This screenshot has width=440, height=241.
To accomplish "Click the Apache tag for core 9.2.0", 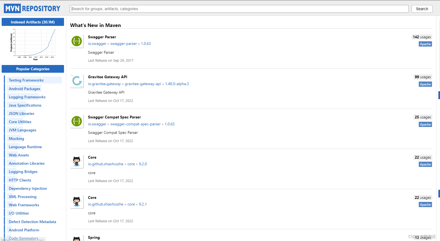I will 425,164.
